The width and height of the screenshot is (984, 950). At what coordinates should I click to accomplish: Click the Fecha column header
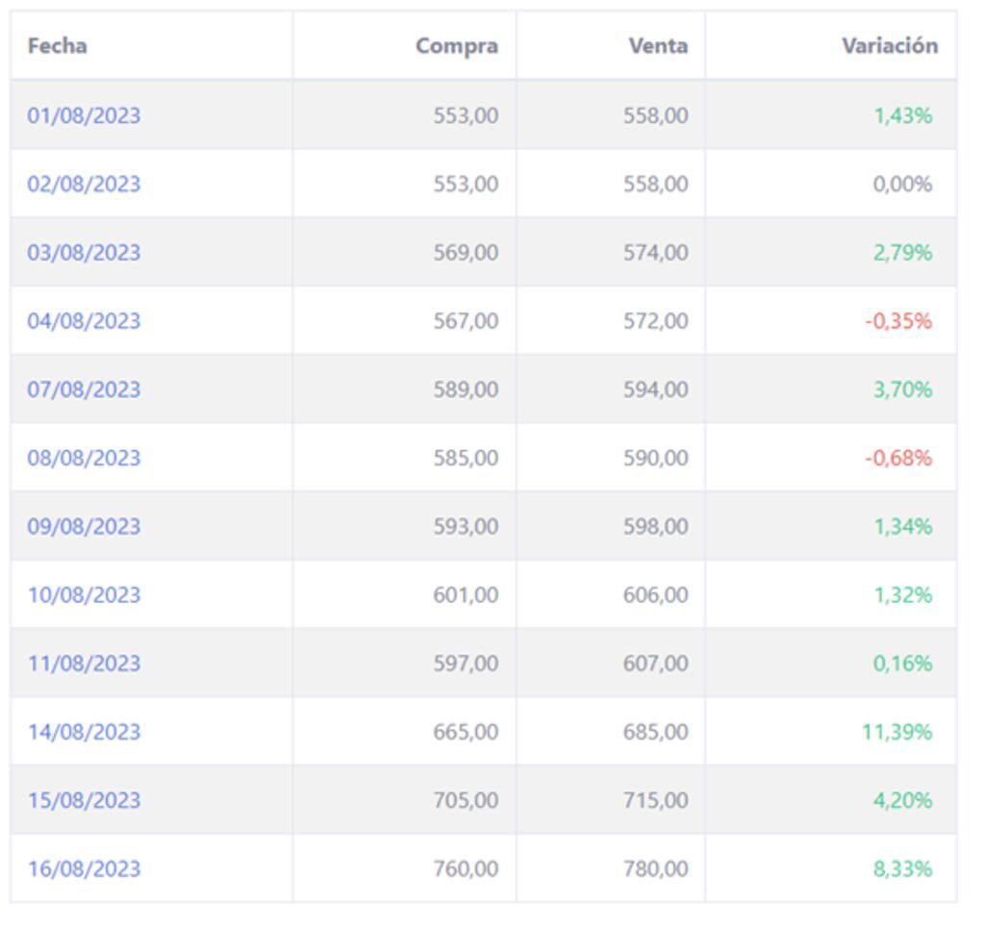click(x=57, y=45)
